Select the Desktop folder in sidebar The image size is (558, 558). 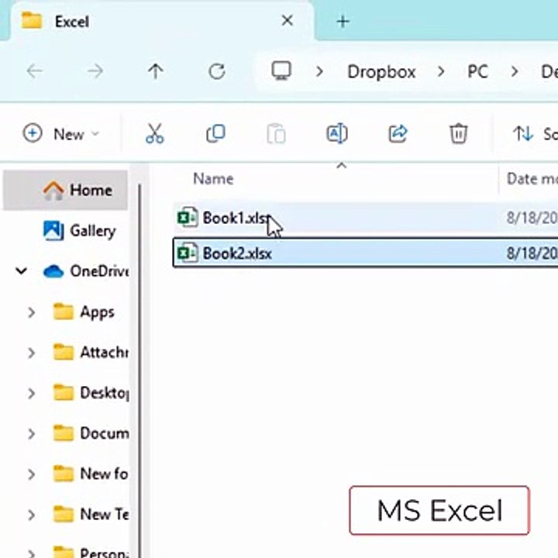(91, 393)
